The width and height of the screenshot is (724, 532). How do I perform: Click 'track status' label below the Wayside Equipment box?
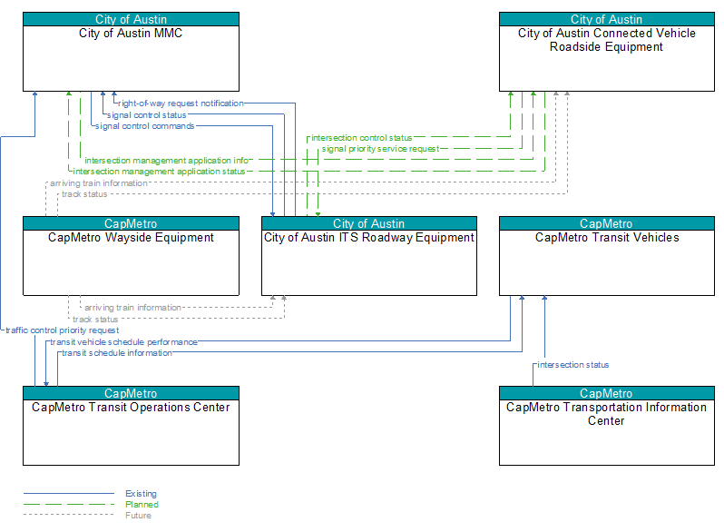point(95,320)
